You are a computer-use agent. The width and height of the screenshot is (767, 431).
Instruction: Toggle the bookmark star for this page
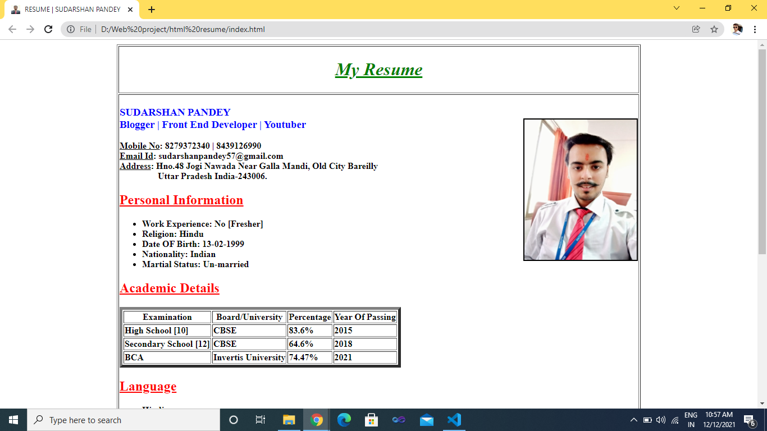(714, 29)
